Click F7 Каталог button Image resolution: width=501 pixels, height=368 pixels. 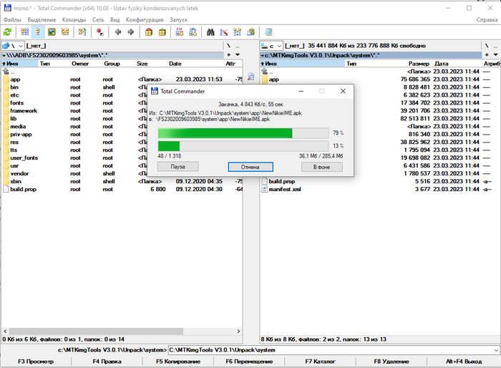pos(320,362)
